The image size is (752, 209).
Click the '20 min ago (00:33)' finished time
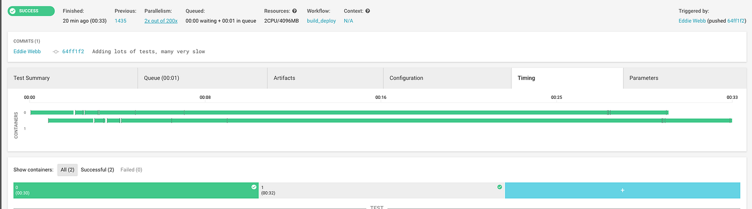pos(84,20)
